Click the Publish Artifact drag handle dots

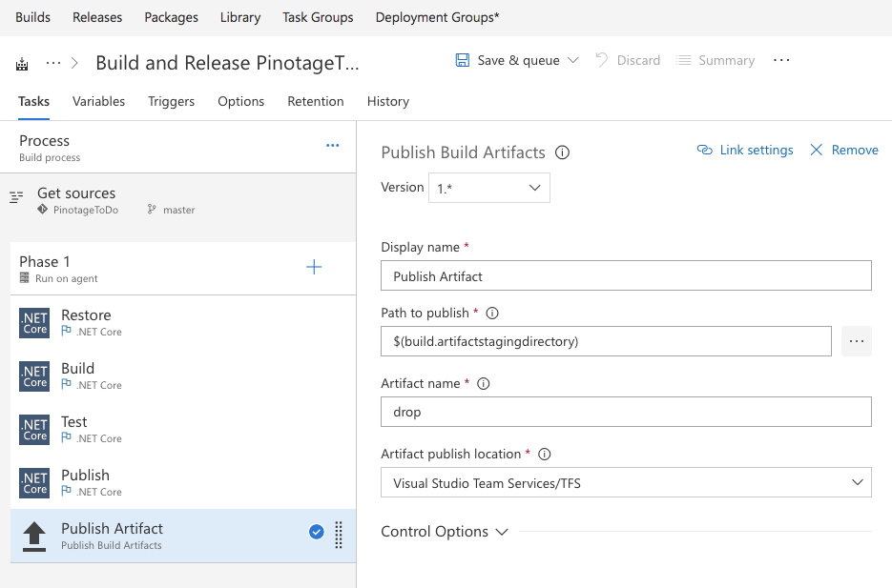[x=339, y=536]
